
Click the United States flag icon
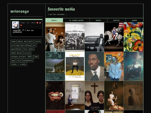click(x=40, y=23)
